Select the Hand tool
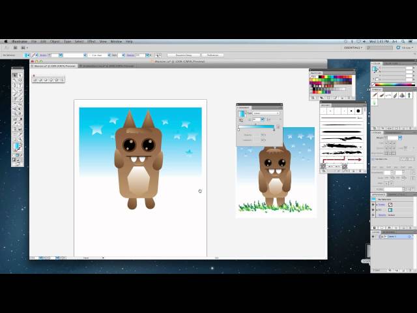The height and width of the screenshot is (313, 417). click(x=15, y=139)
